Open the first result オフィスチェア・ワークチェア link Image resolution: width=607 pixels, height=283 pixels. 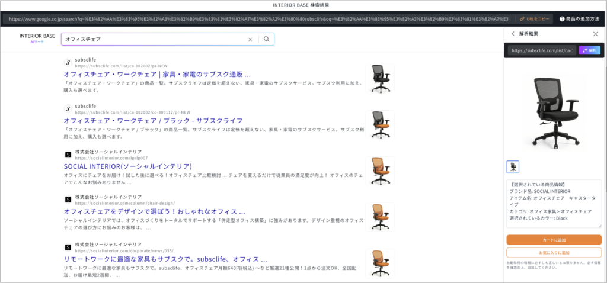click(x=156, y=75)
